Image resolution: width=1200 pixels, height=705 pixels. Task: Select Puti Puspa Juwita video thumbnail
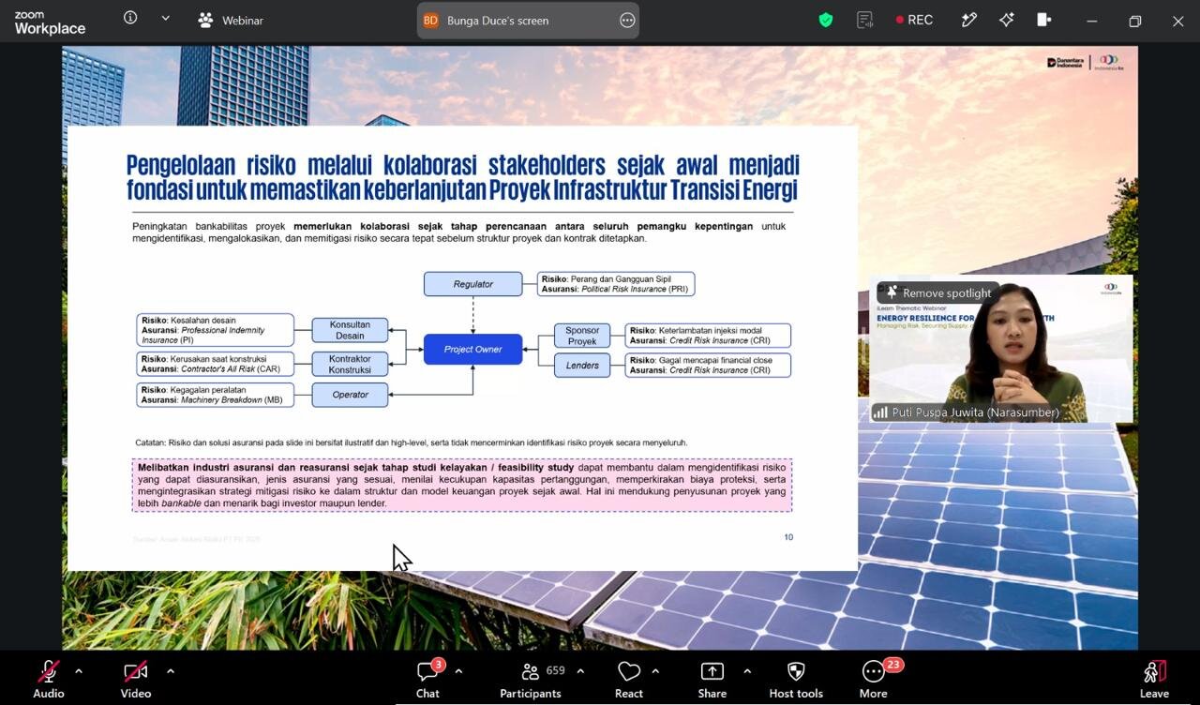[1001, 348]
